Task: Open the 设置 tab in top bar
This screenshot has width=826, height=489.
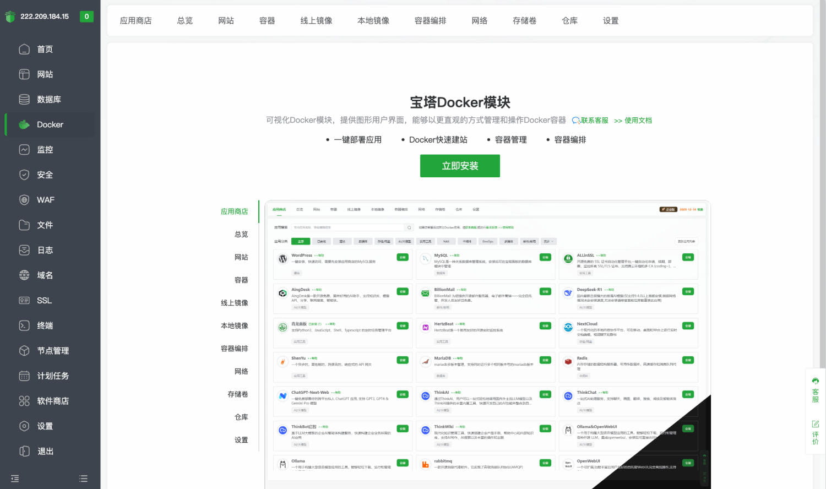Action: (x=611, y=20)
